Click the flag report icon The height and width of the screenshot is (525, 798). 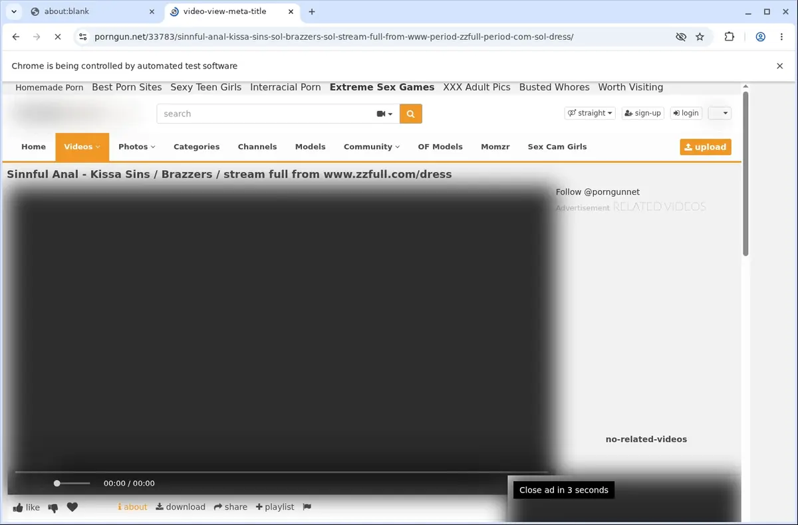tap(307, 507)
